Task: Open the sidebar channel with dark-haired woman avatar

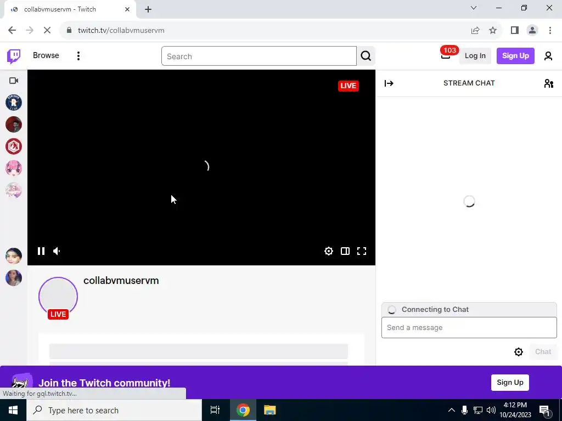Action: pos(14,256)
